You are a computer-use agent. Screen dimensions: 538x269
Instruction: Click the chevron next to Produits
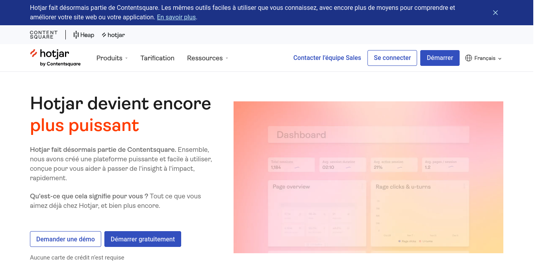(126, 58)
